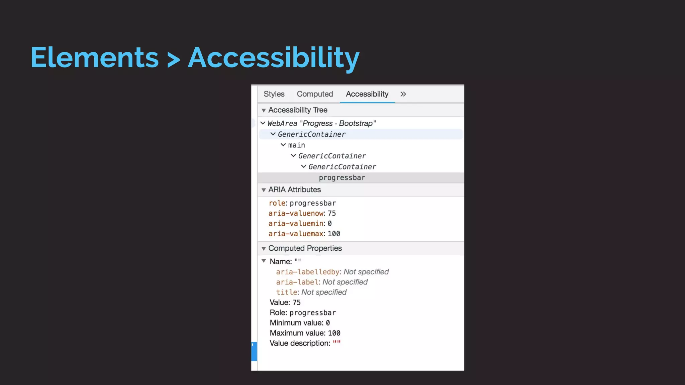Click the Minimum value: 0 property
The height and width of the screenshot is (385, 685).
(300, 323)
